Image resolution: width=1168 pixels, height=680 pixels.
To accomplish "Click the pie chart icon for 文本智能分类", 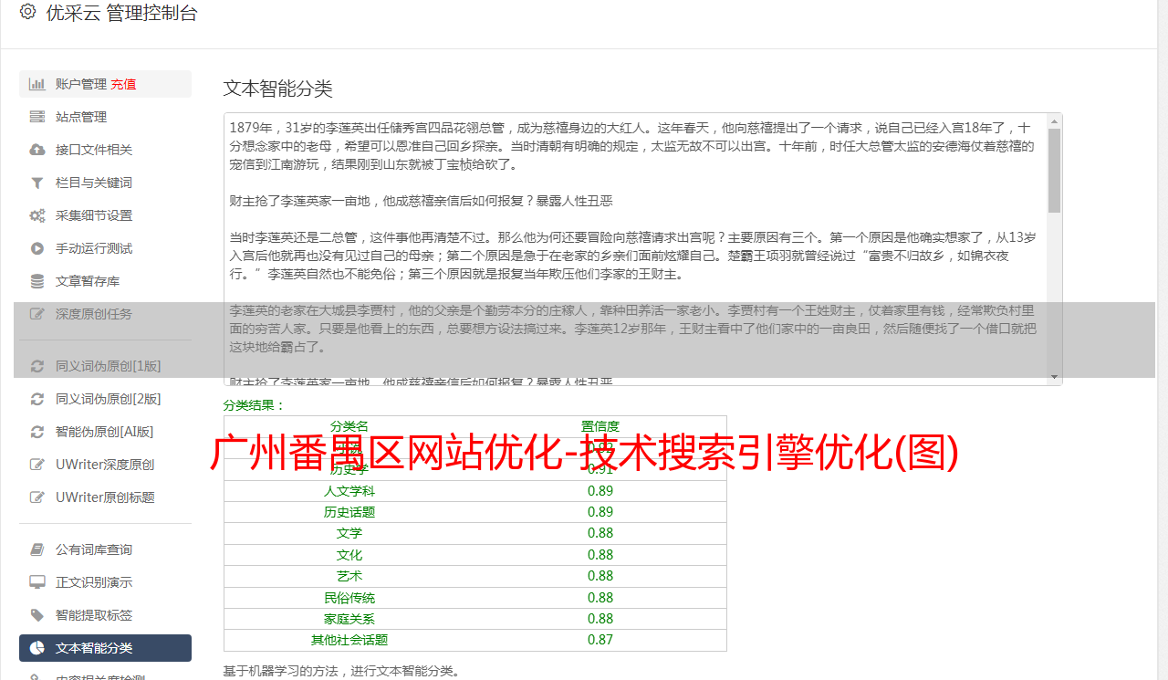I will [x=37, y=648].
